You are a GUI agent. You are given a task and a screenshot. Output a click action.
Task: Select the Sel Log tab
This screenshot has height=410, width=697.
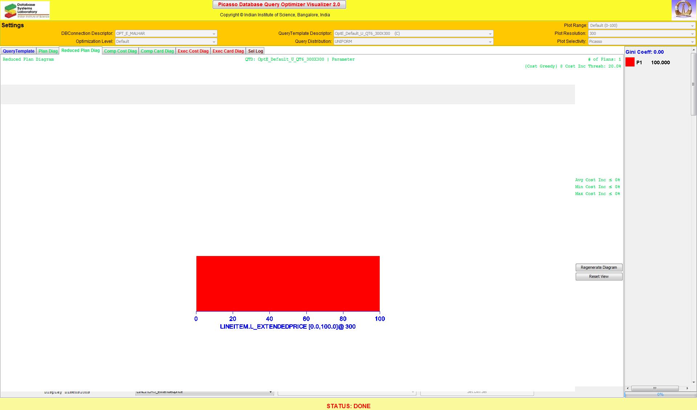click(255, 51)
